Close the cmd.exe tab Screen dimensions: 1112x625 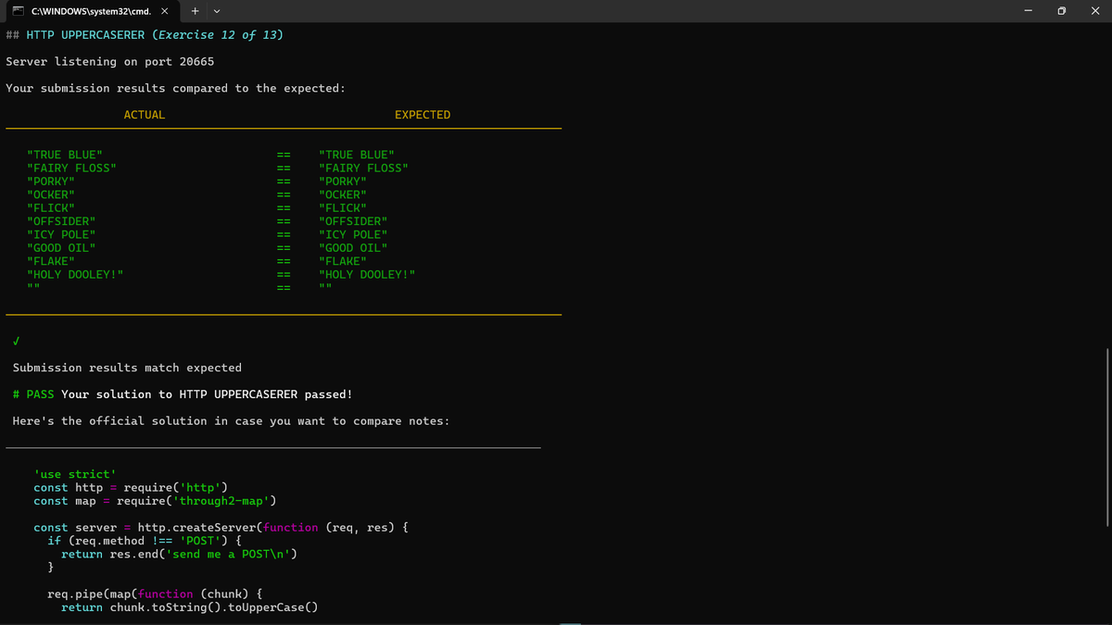(x=164, y=12)
